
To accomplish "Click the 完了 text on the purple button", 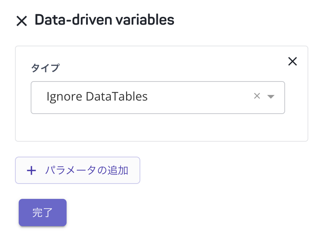I will coord(43,213).
